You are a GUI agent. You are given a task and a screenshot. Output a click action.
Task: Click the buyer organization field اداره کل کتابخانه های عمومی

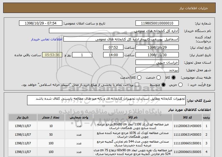click(114, 31)
